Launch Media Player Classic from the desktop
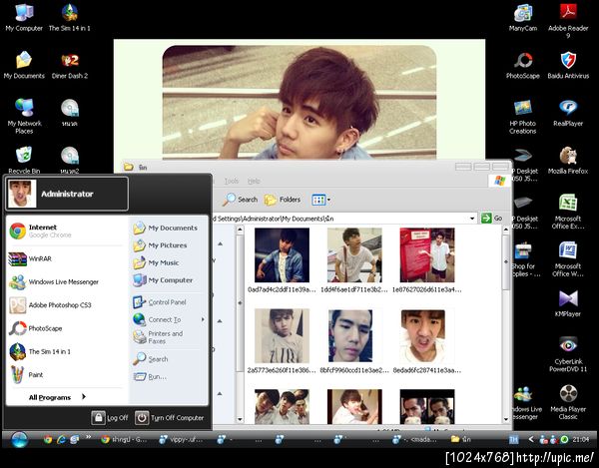This screenshot has width=599, height=468. [x=568, y=401]
